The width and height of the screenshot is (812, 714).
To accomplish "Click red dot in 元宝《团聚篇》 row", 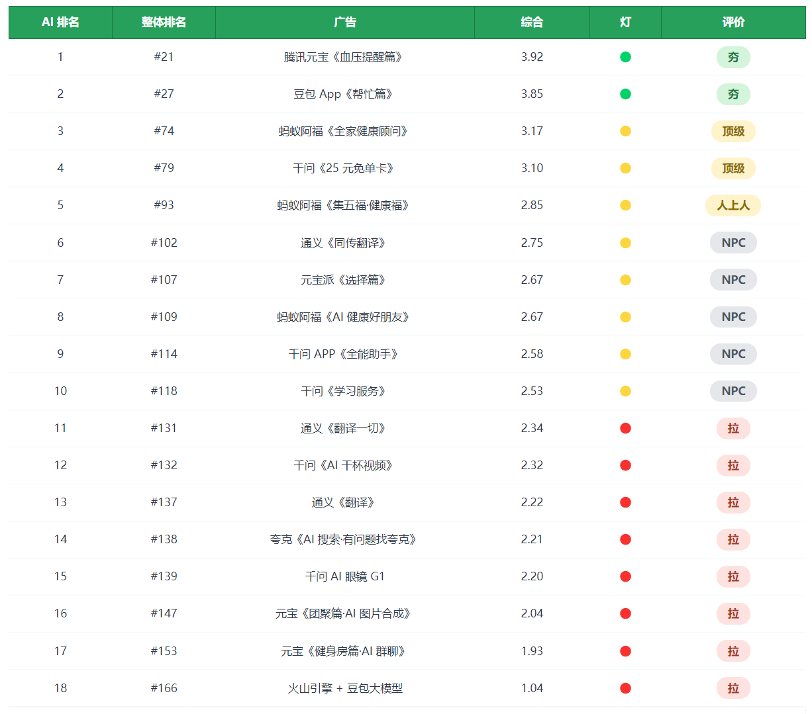I will coord(625,613).
